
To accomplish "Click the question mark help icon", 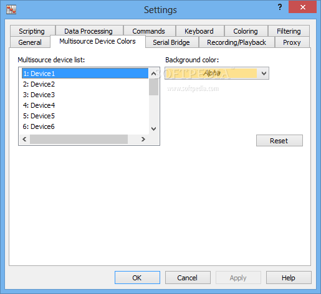I will click(280, 7).
